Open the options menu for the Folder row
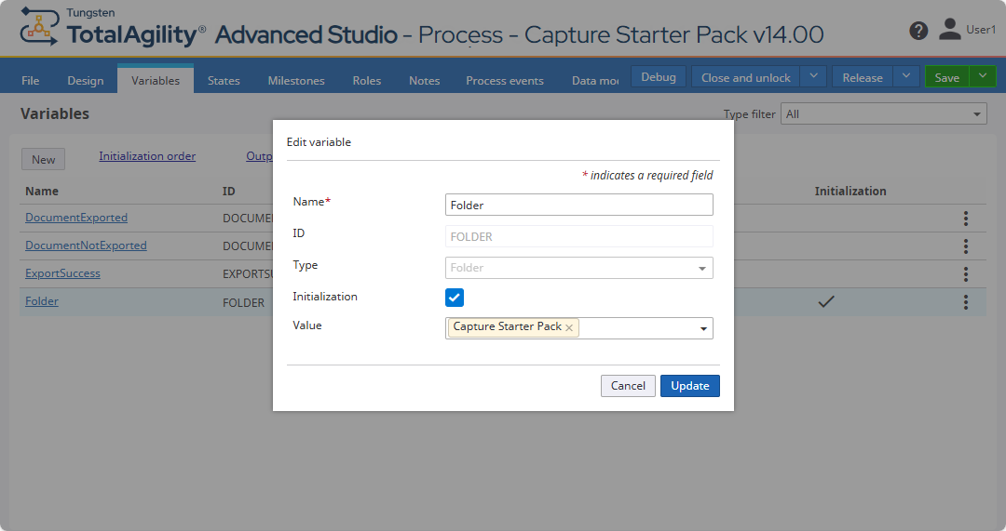 [x=965, y=301]
